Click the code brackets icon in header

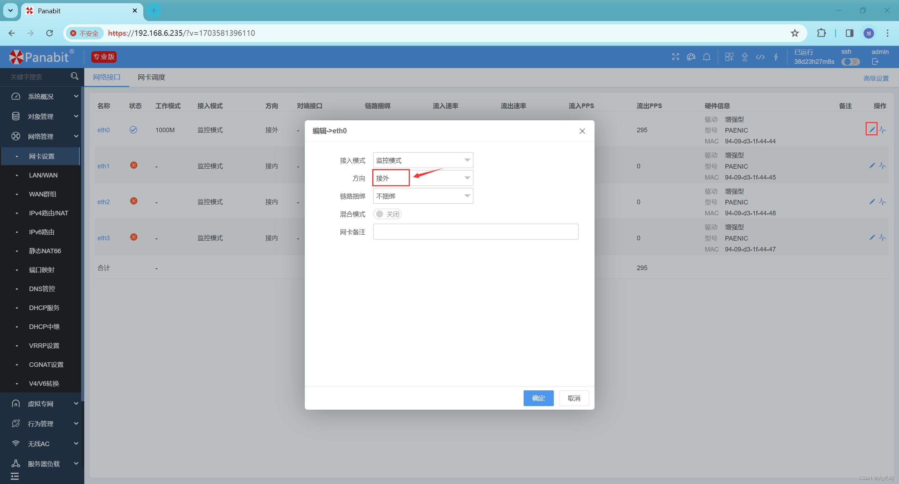760,57
